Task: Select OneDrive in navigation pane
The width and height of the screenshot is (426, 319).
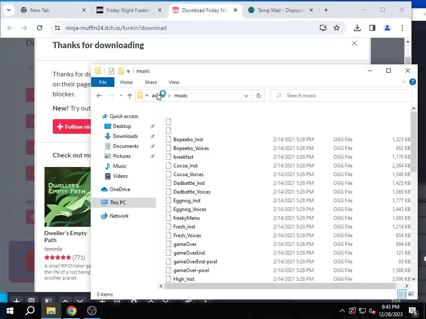Action: (120, 189)
